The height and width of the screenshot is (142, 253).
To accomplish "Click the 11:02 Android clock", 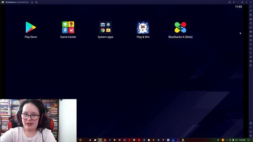I will click(238, 7).
